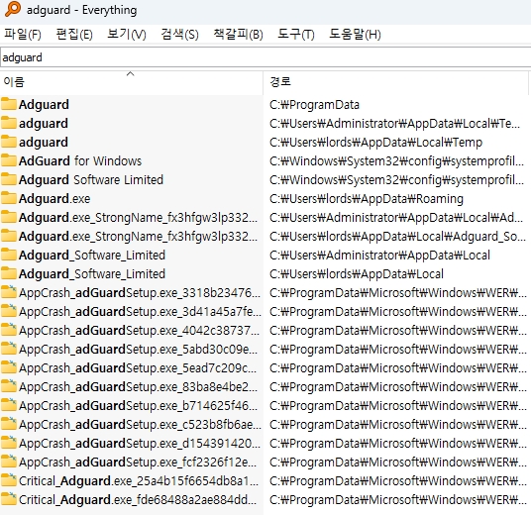This screenshot has width=531, height=515.
Task: Click folder icon of Adguard in C:\ProgramData
Action: [9, 104]
